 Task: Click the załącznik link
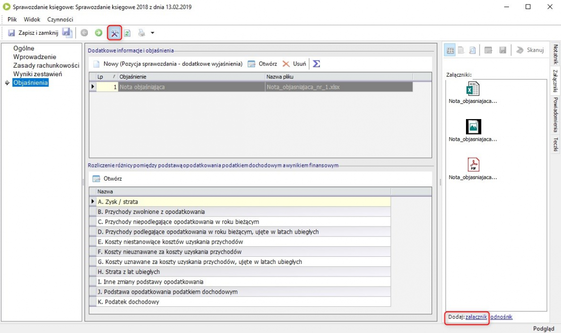pos(476,317)
